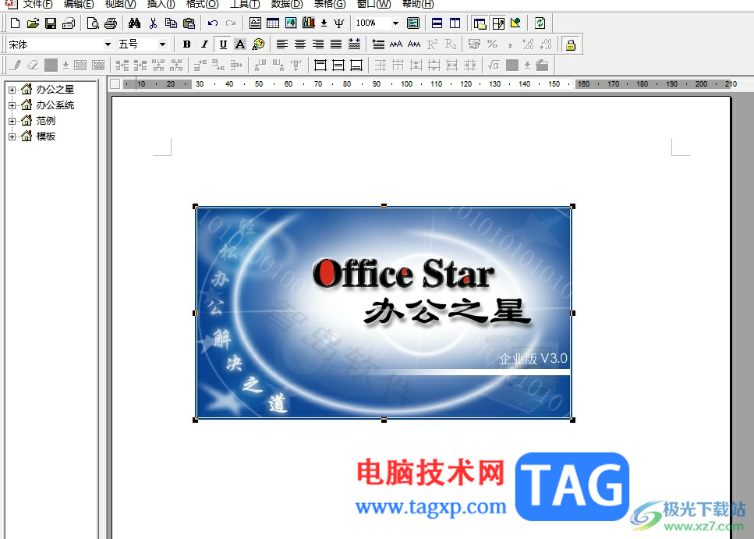Save the document with the floppy disk icon
The height and width of the screenshot is (539, 754).
tap(51, 23)
